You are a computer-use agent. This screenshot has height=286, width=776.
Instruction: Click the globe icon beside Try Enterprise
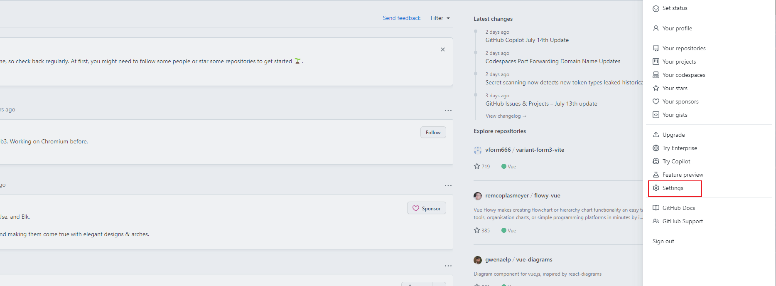[x=656, y=148]
